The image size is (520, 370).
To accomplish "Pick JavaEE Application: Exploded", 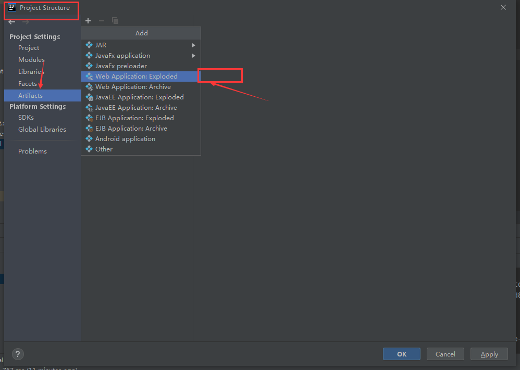I will (x=141, y=97).
